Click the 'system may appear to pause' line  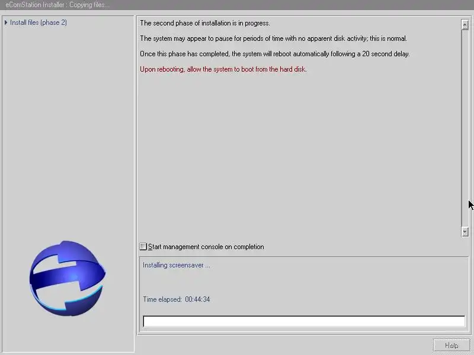[273, 38]
